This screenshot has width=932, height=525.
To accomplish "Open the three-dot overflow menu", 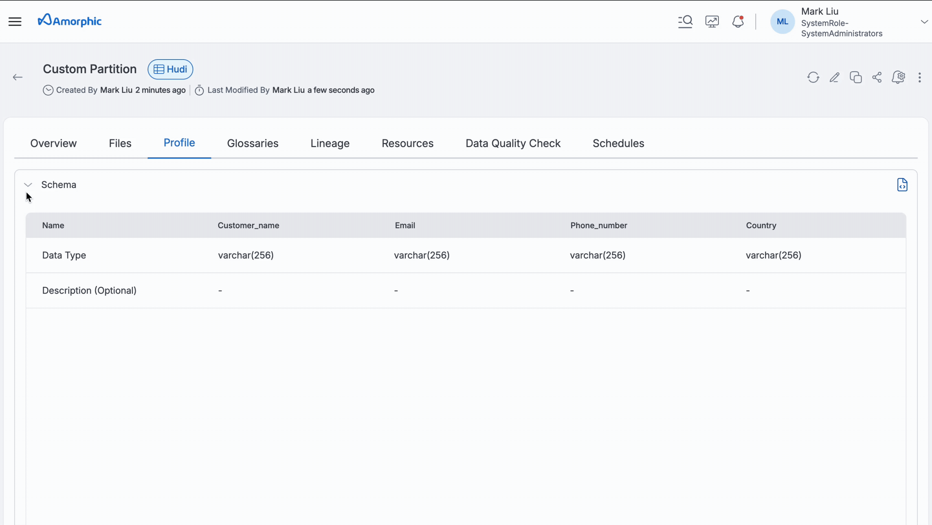I will pos(920,77).
